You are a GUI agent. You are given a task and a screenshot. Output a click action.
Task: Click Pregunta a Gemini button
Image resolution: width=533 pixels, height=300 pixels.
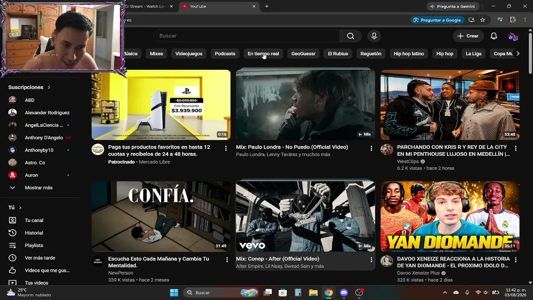452,6
